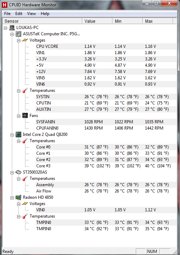Minimize the Hardware Monitor window
The width and height of the screenshot is (180, 255).
(x=147, y=3)
